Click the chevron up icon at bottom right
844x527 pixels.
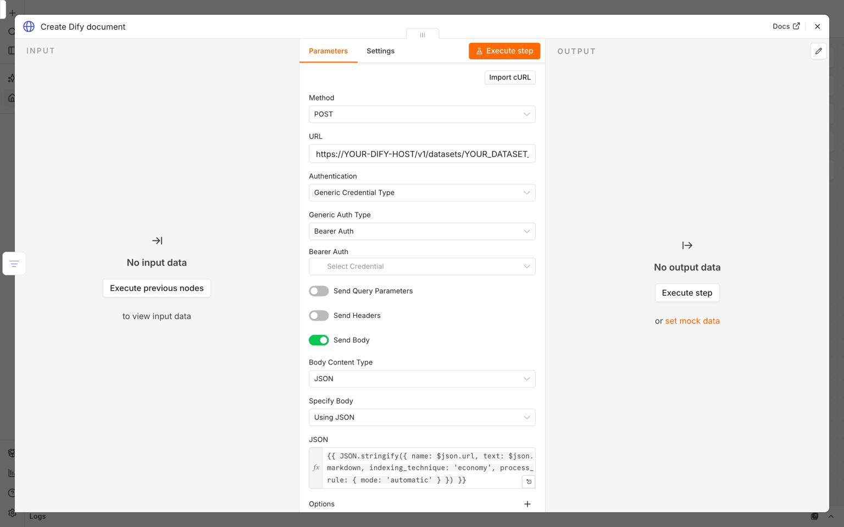point(831,516)
